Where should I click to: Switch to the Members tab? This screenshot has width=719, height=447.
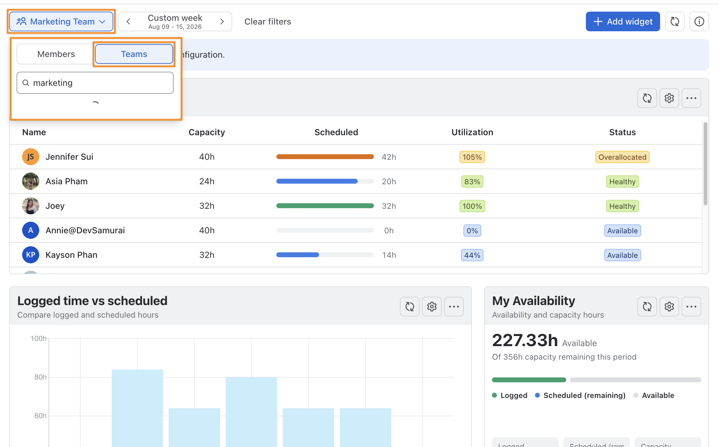click(56, 54)
